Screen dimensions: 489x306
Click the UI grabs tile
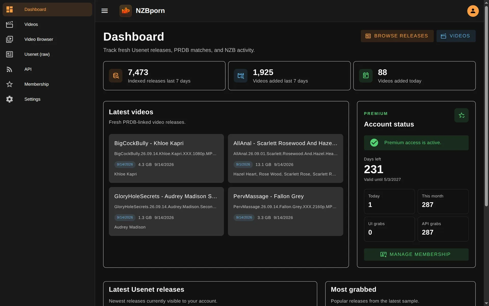pyautogui.click(x=389, y=229)
